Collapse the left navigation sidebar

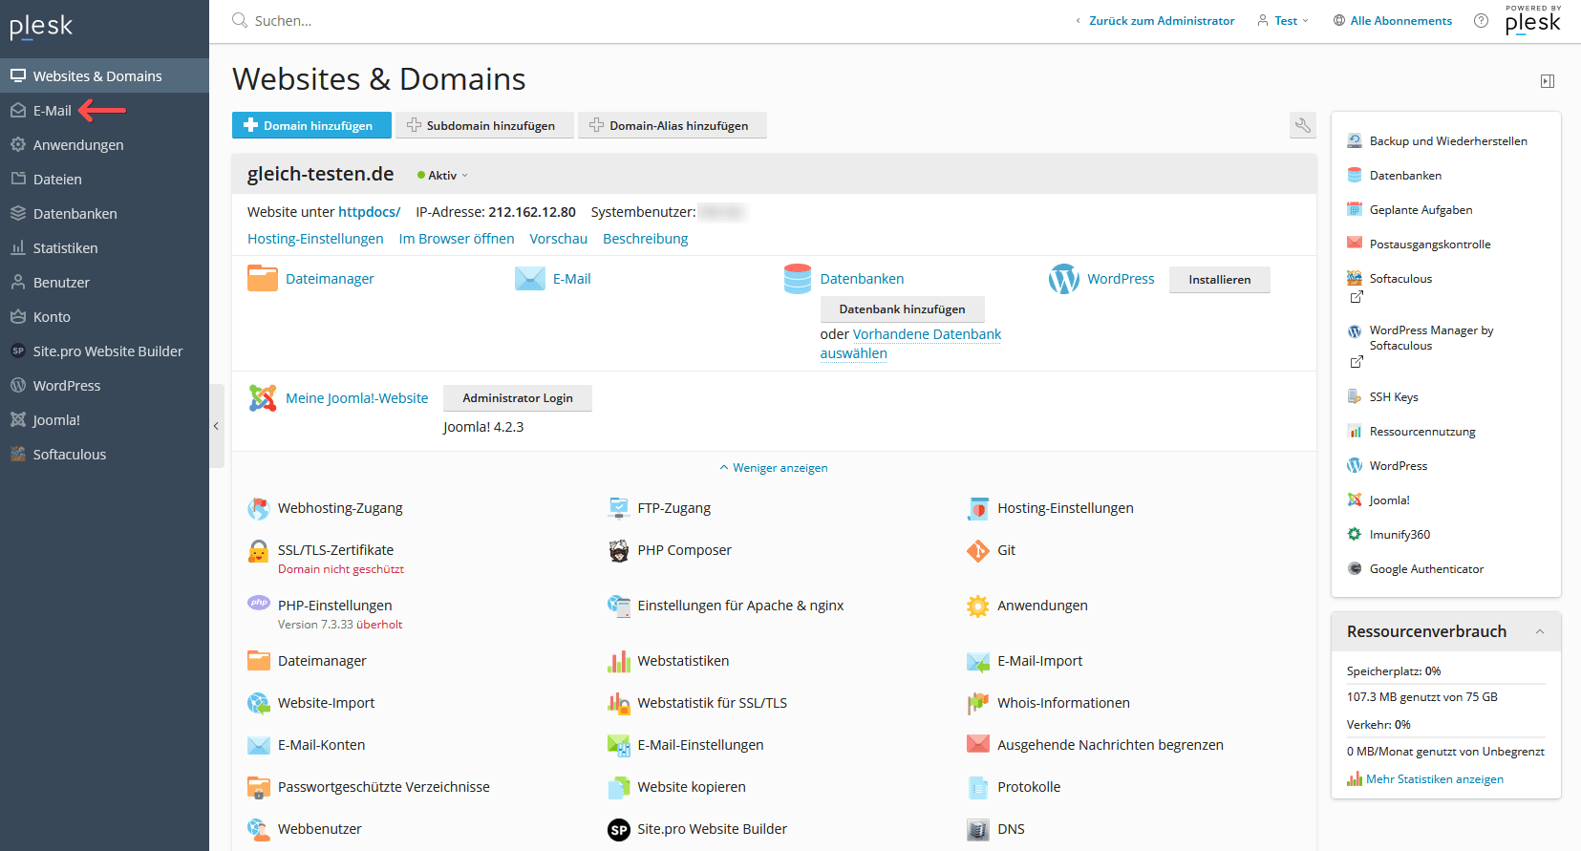point(216,426)
